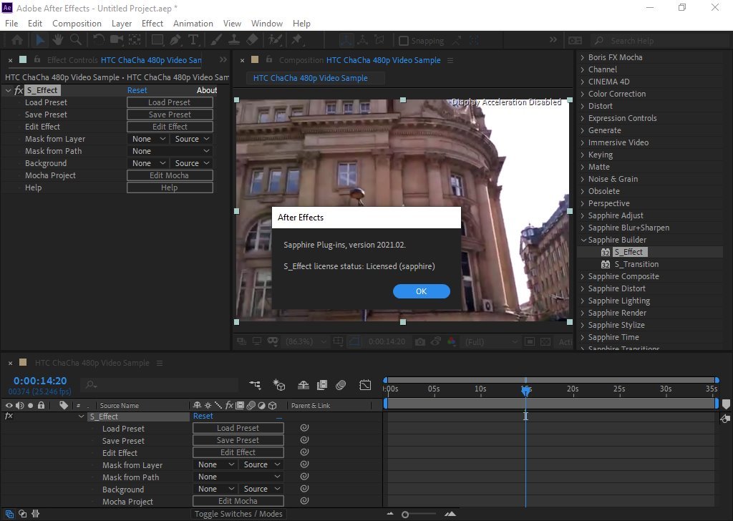Viewport: 733px width, 521px height.
Task: Click Edit Mocha button in Effect Controls
Action: pos(170,175)
